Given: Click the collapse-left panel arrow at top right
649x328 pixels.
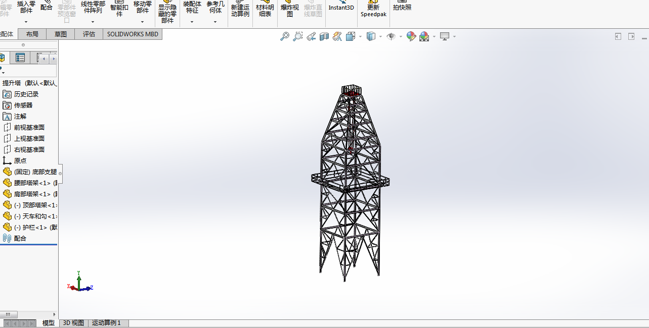Looking at the screenshot, I should pyautogui.click(x=618, y=36).
